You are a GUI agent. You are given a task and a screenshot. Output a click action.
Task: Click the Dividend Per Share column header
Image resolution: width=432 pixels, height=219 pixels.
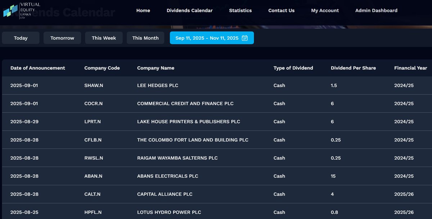click(354, 68)
